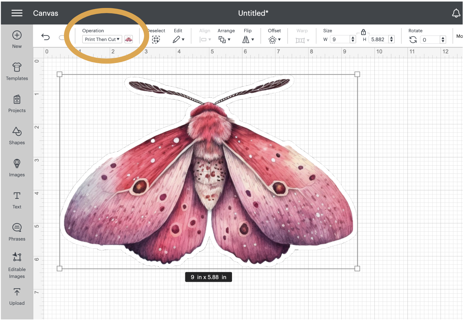Open the Phrases panel
The height and width of the screenshot is (321, 464).
(17, 232)
